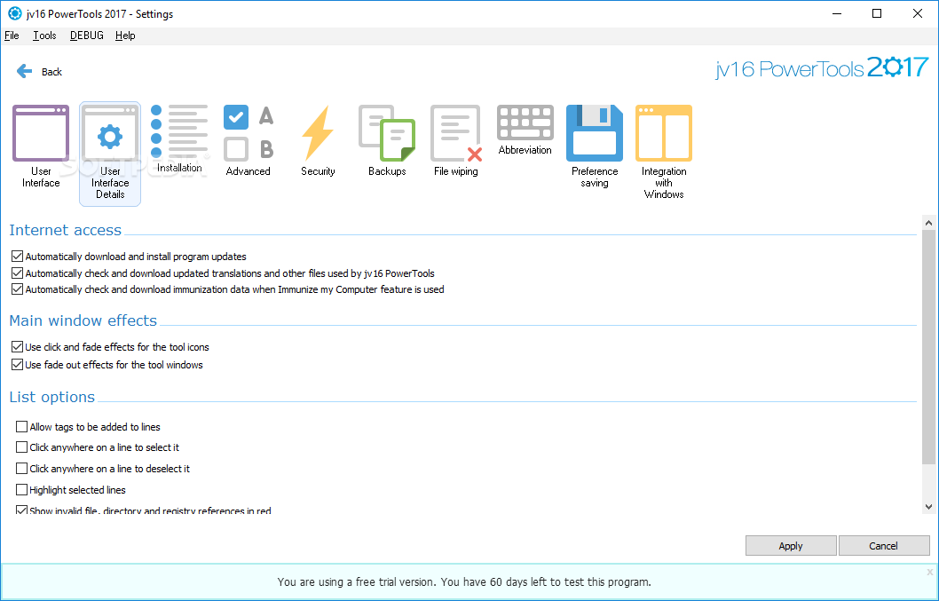The width and height of the screenshot is (939, 601).
Task: Open the Security lightning bolt category
Action: (x=318, y=140)
